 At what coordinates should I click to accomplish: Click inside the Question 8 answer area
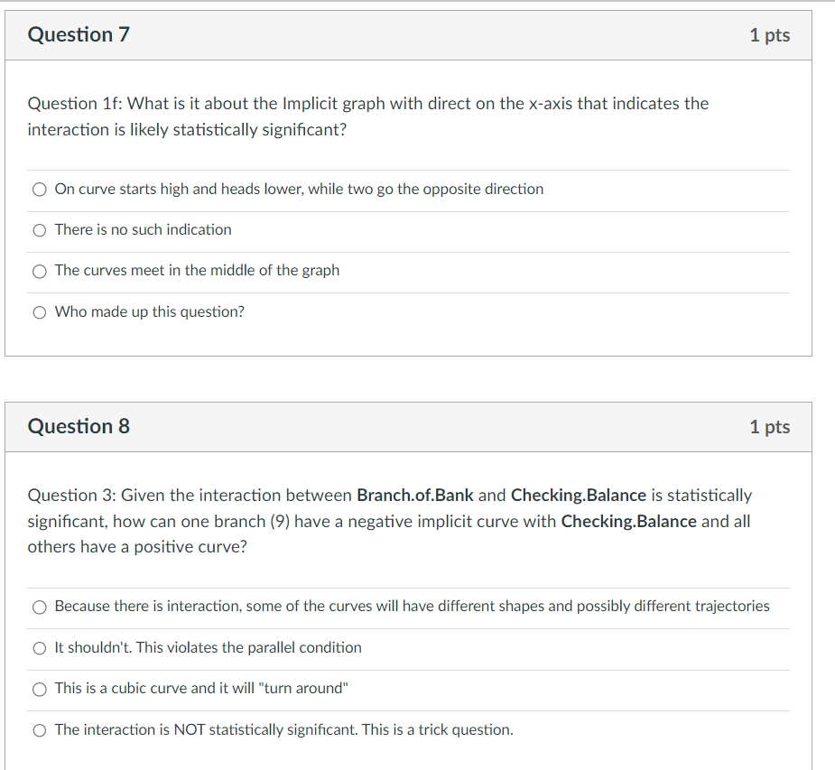click(x=406, y=668)
